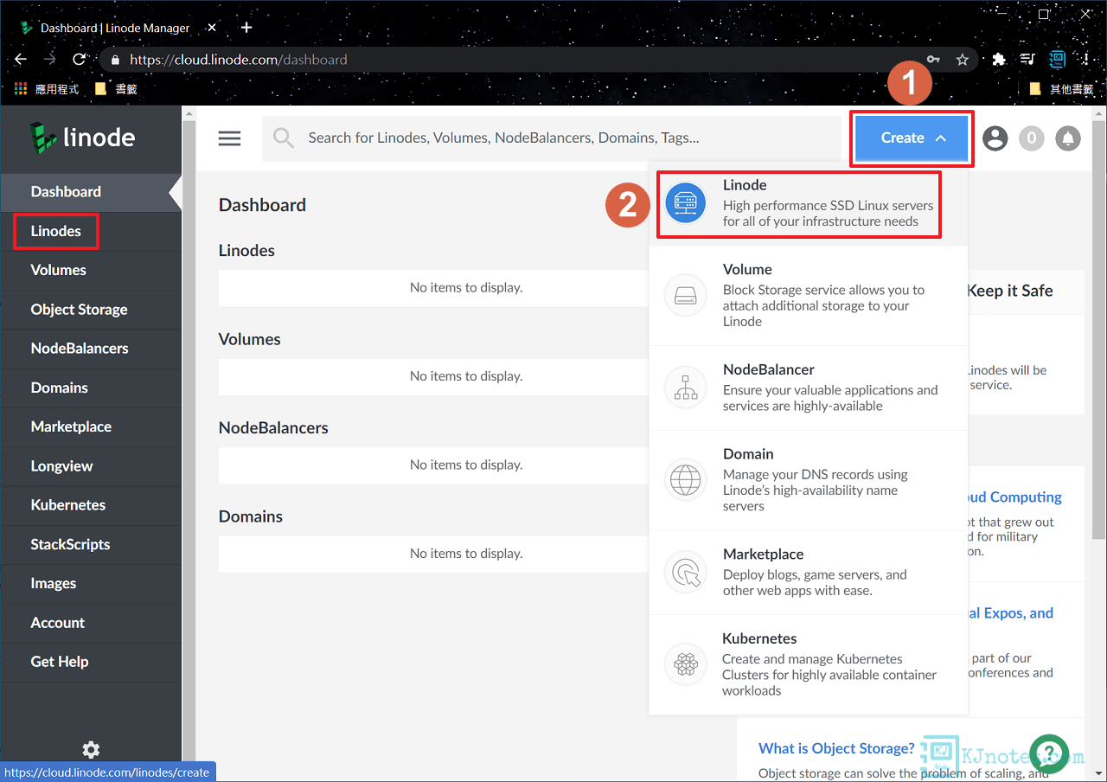The image size is (1107, 782).
Task: Open Marketplace in the sidebar
Action: tap(91, 426)
